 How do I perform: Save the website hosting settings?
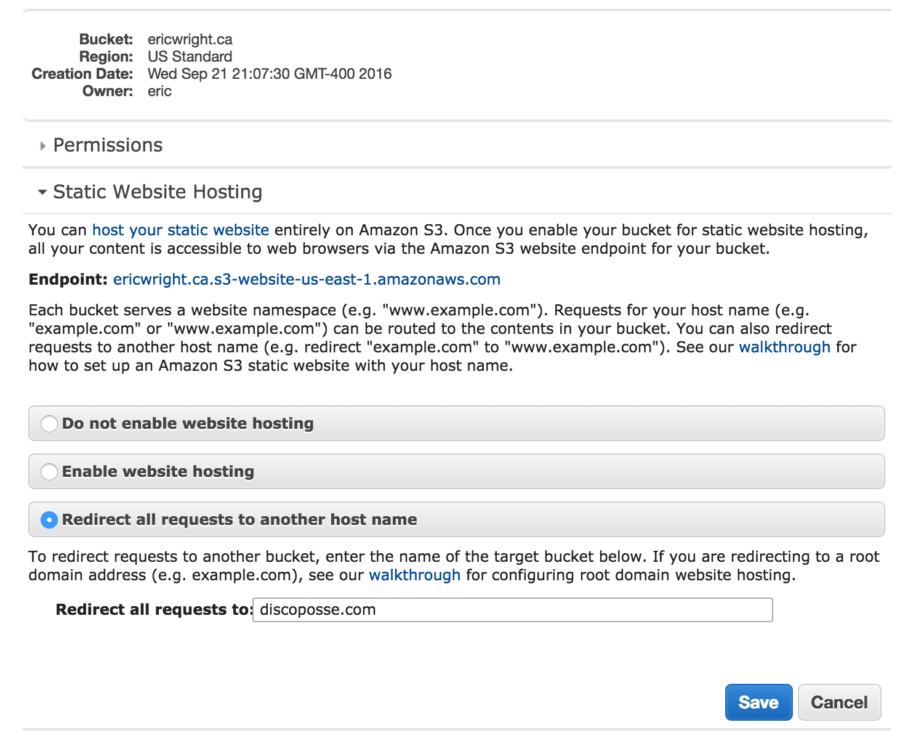(758, 702)
